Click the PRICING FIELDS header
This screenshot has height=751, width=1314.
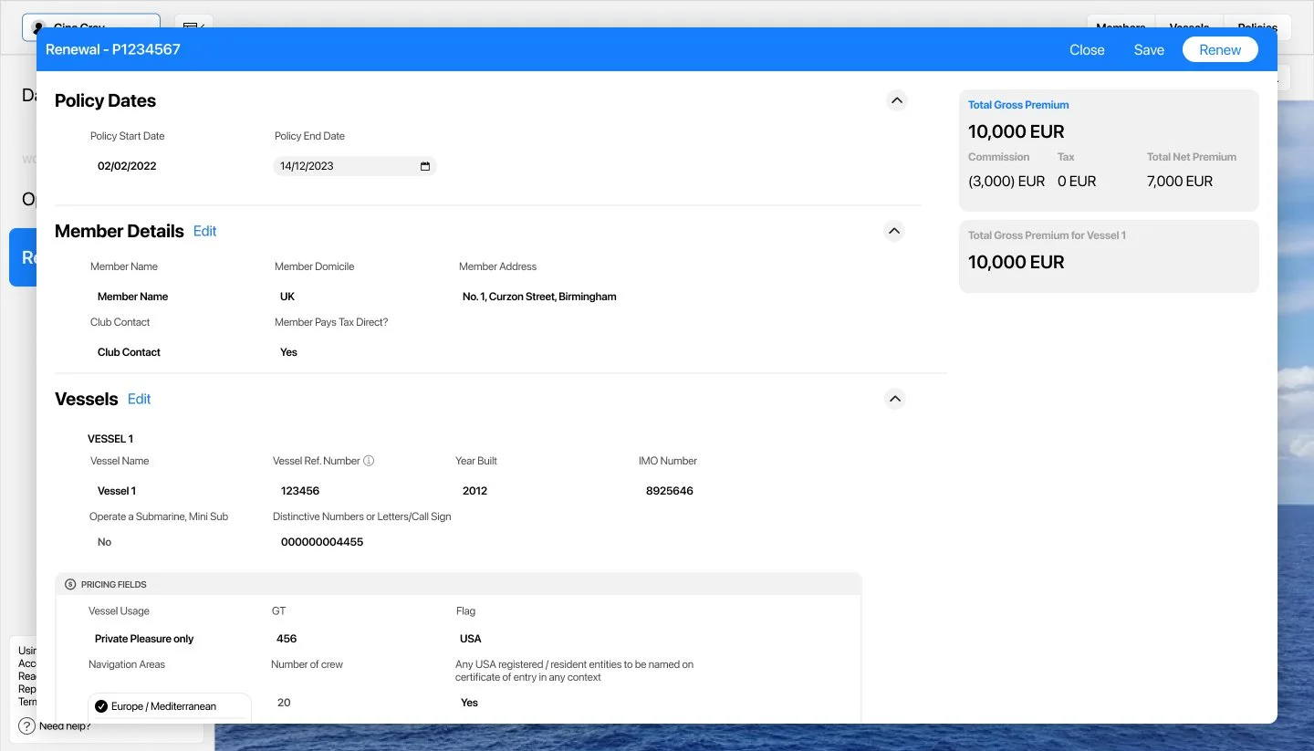459,584
